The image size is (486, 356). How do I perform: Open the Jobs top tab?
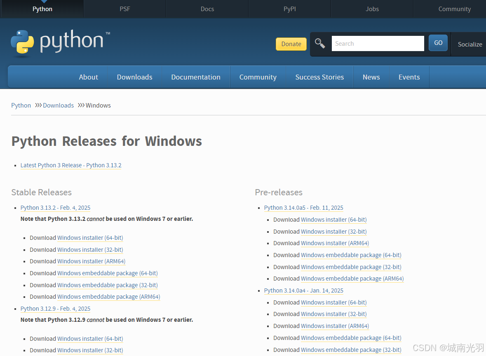(372, 9)
